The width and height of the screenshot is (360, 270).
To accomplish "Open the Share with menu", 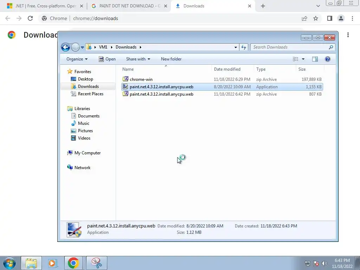I will (138, 59).
